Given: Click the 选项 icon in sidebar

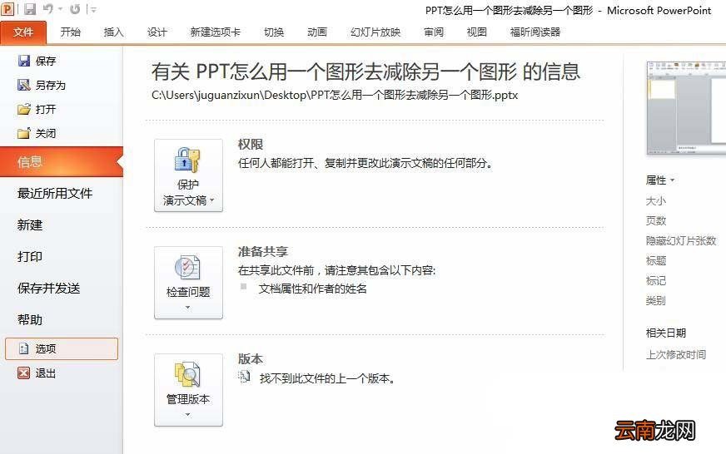Looking at the screenshot, I should [23, 348].
